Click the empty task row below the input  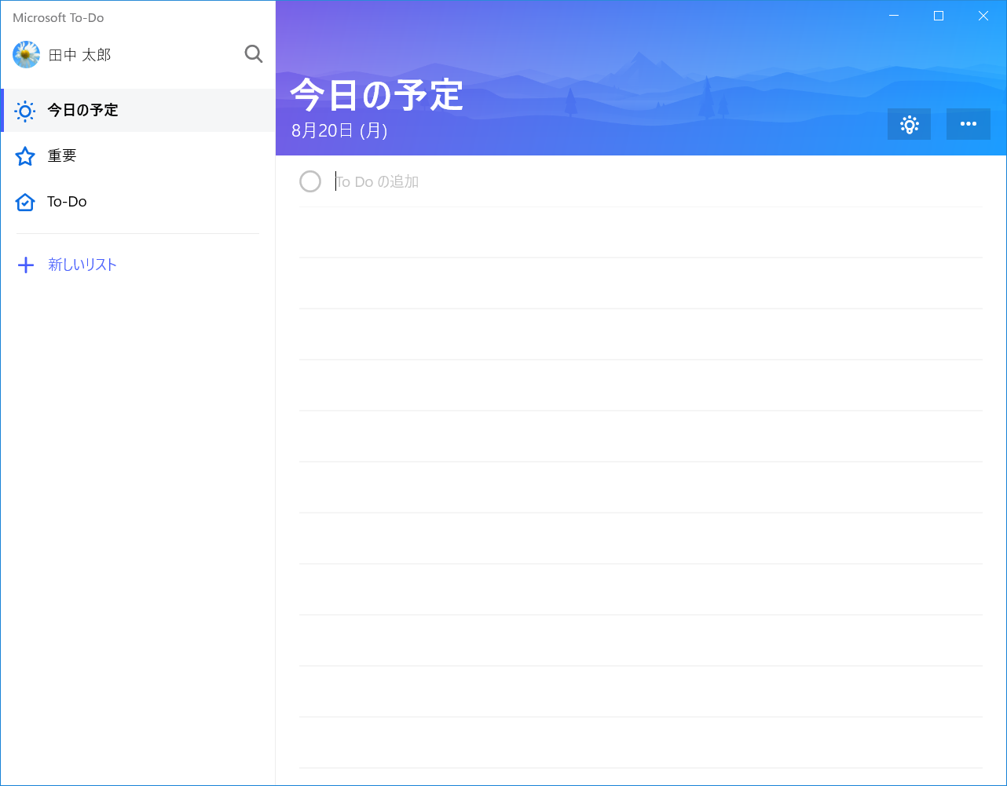640,232
